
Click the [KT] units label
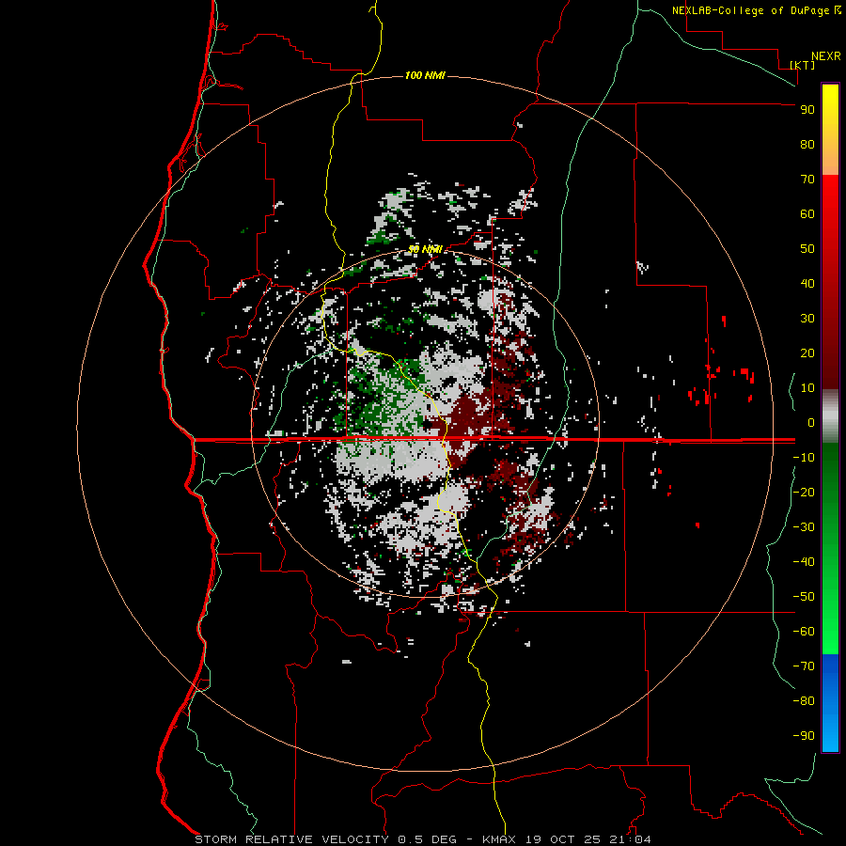(803, 65)
